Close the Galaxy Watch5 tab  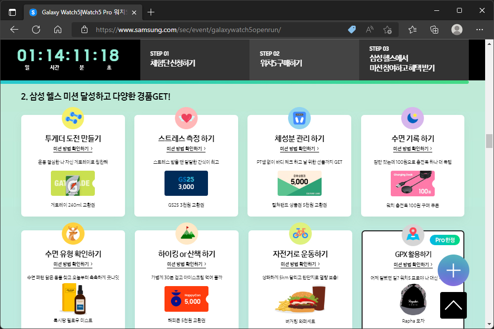pos(134,12)
